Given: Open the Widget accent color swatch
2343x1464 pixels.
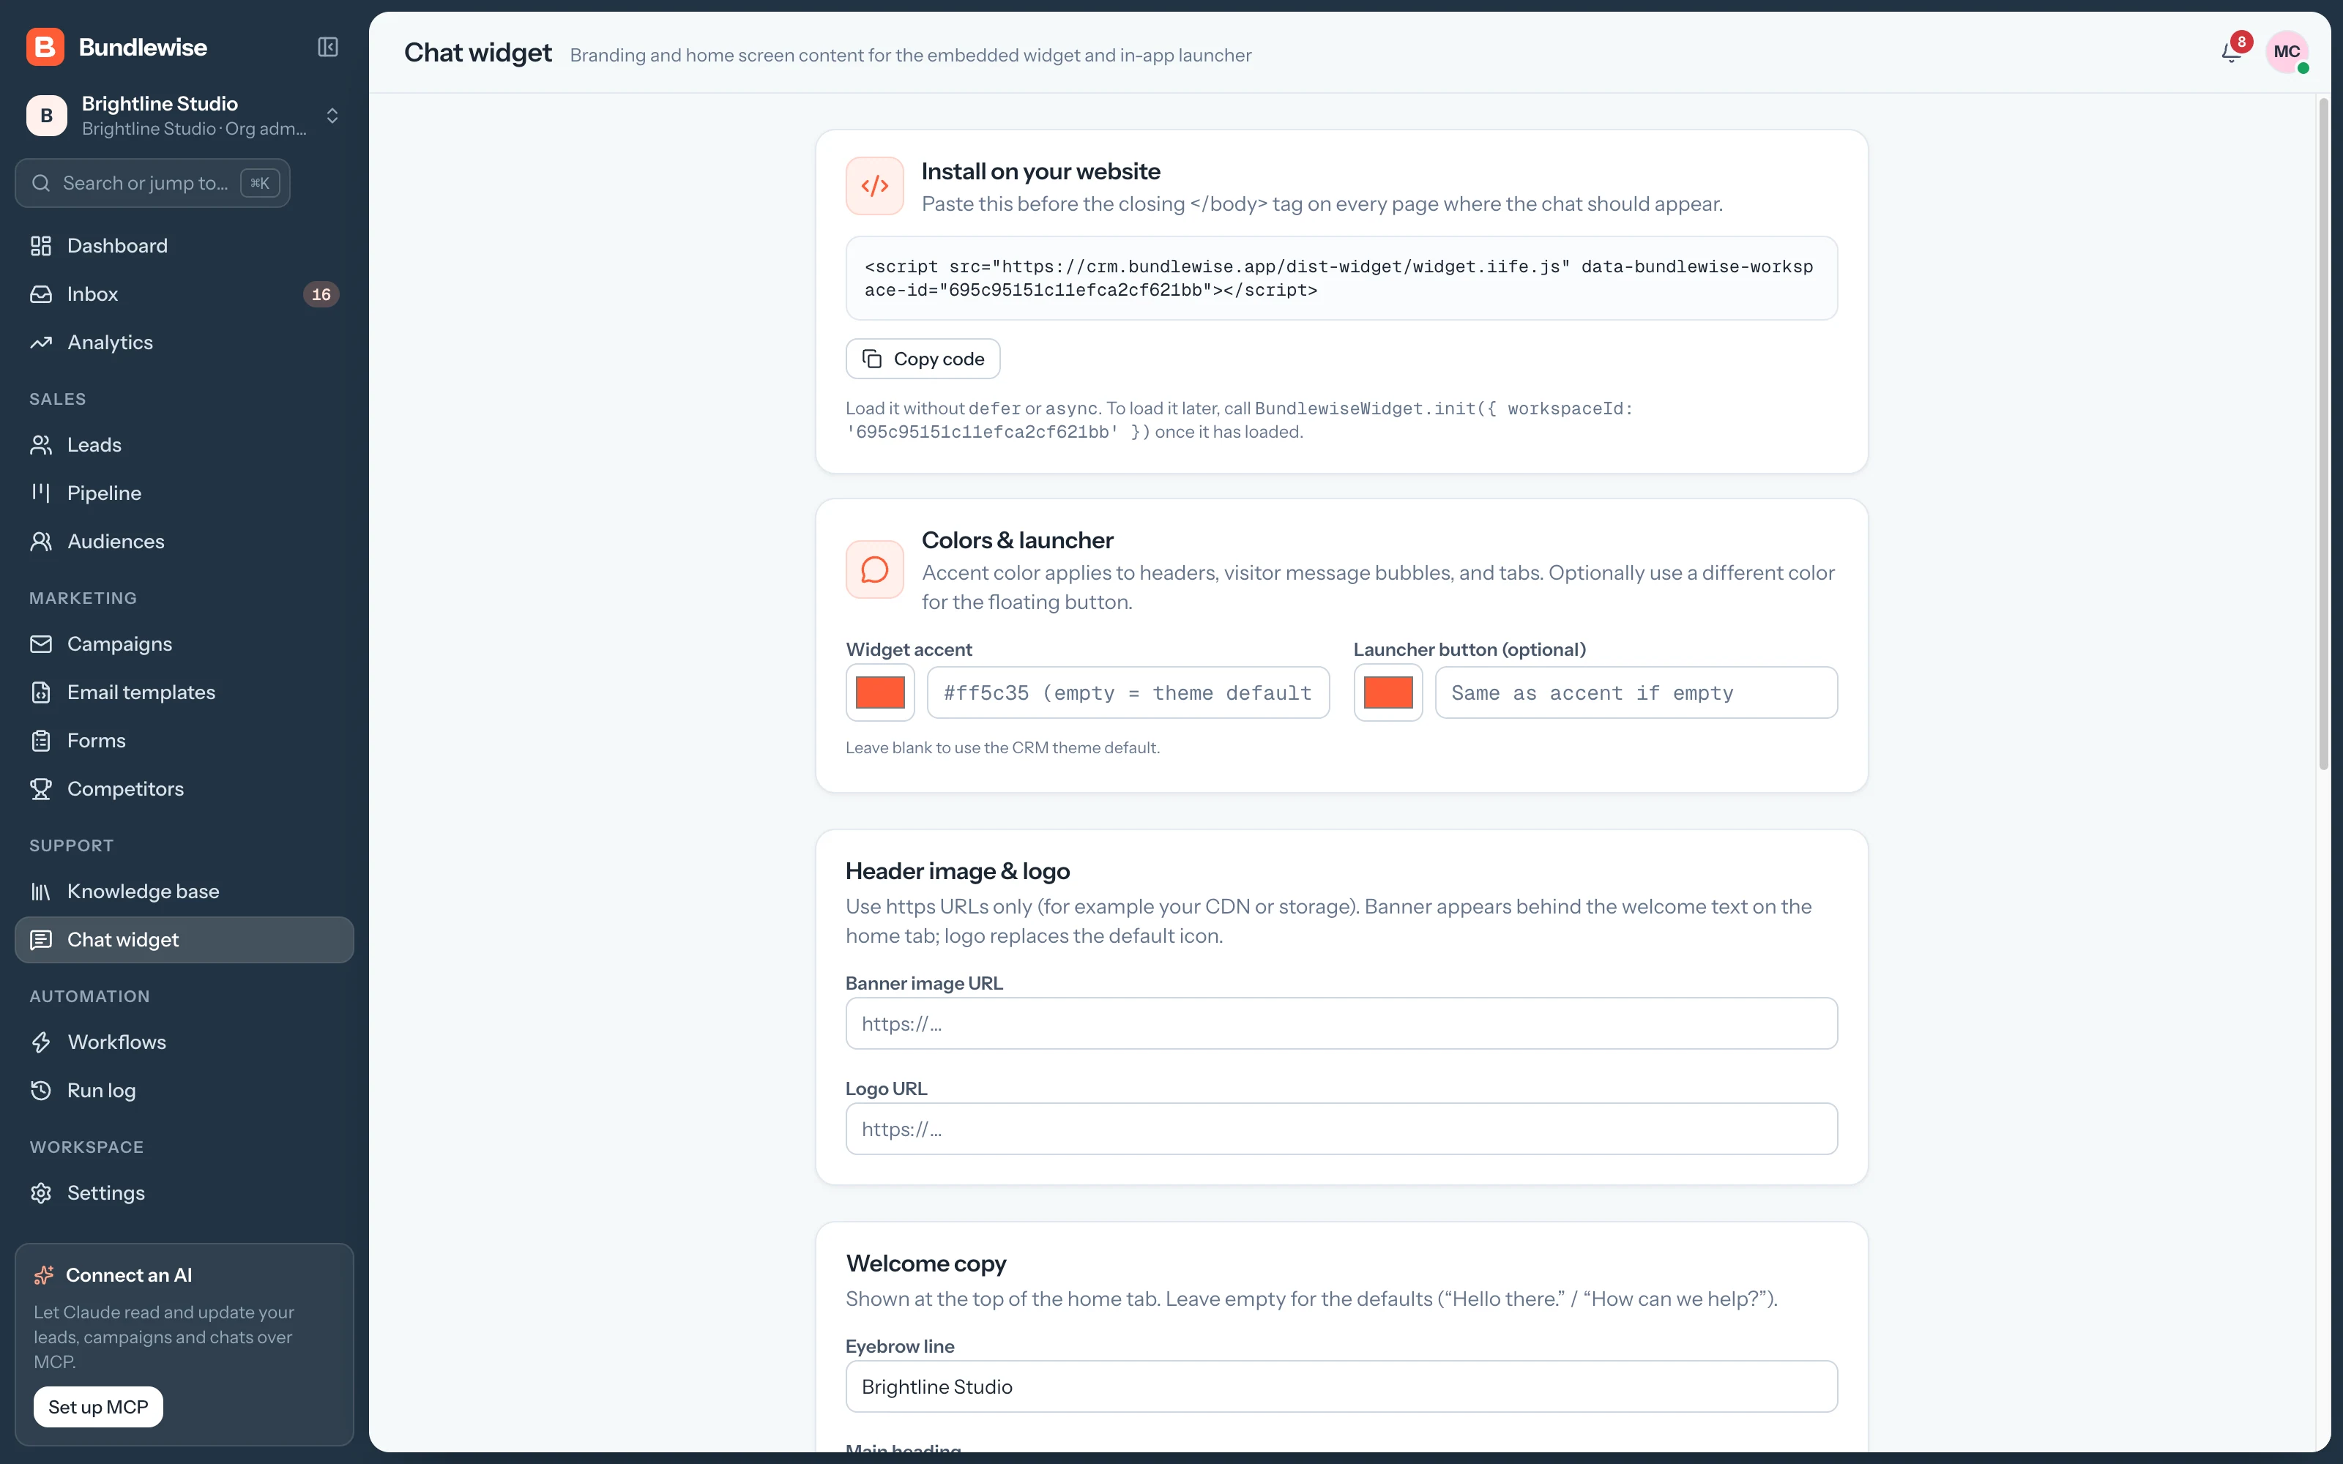Looking at the screenshot, I should coord(880,692).
